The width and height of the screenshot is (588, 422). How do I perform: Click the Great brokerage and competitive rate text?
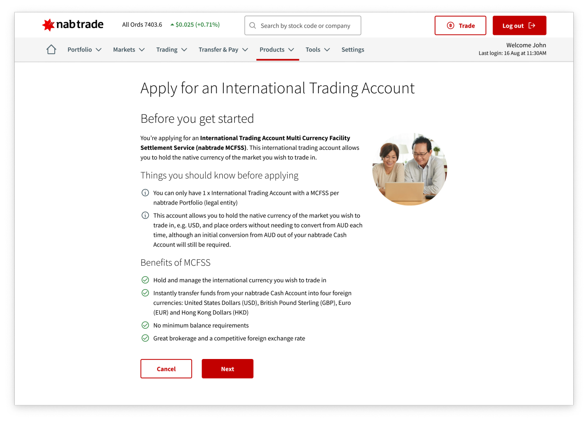[229, 338]
